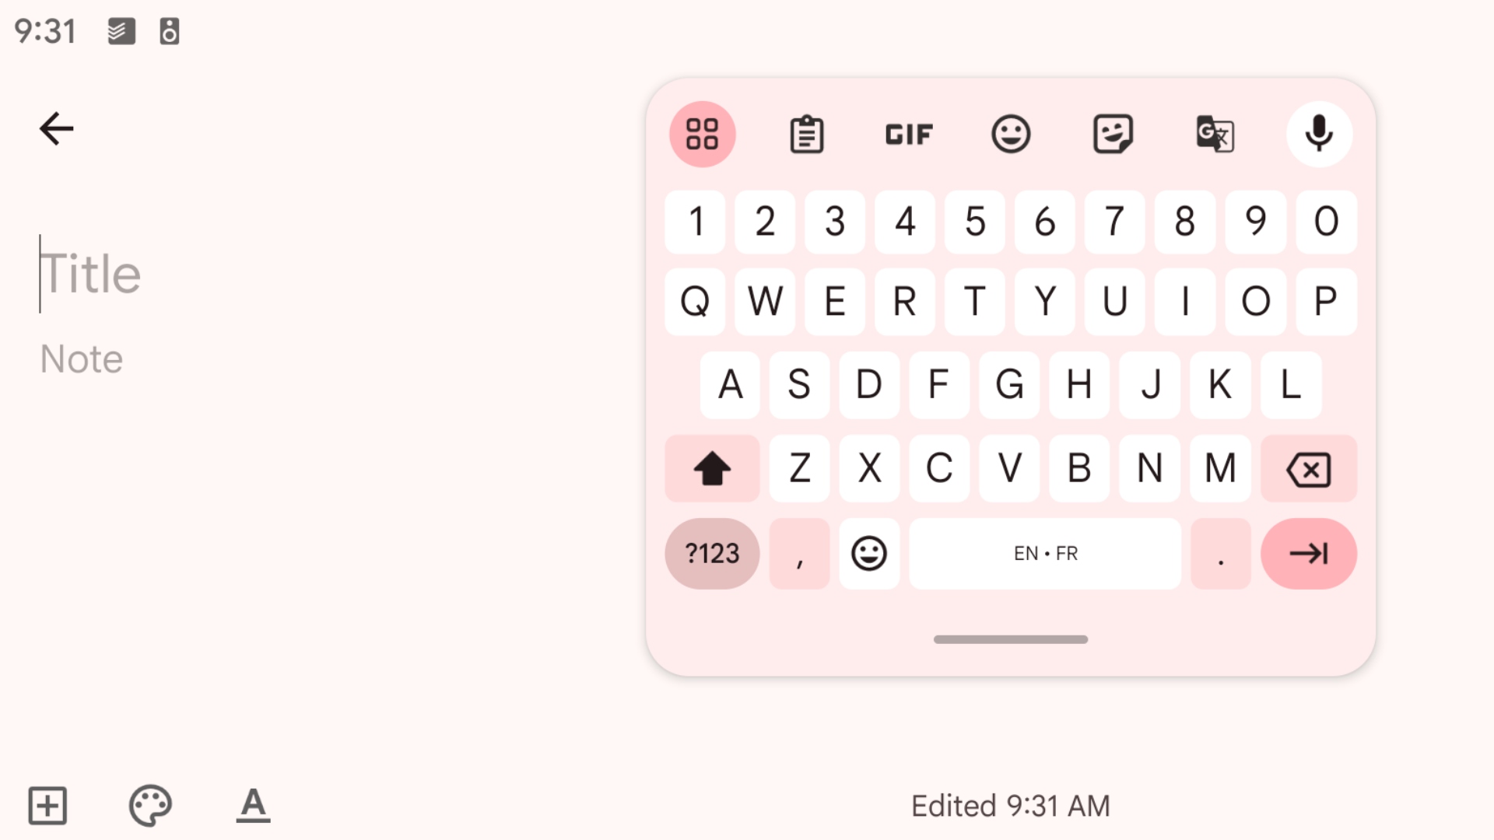Switch to number and symbol layout
1494x840 pixels.
[712, 553]
